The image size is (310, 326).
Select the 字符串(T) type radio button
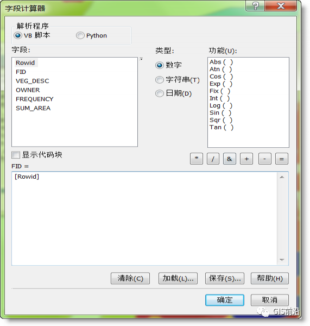point(160,80)
